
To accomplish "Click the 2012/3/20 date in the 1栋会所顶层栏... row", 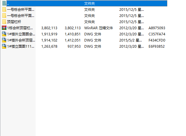I will point(132,28).
